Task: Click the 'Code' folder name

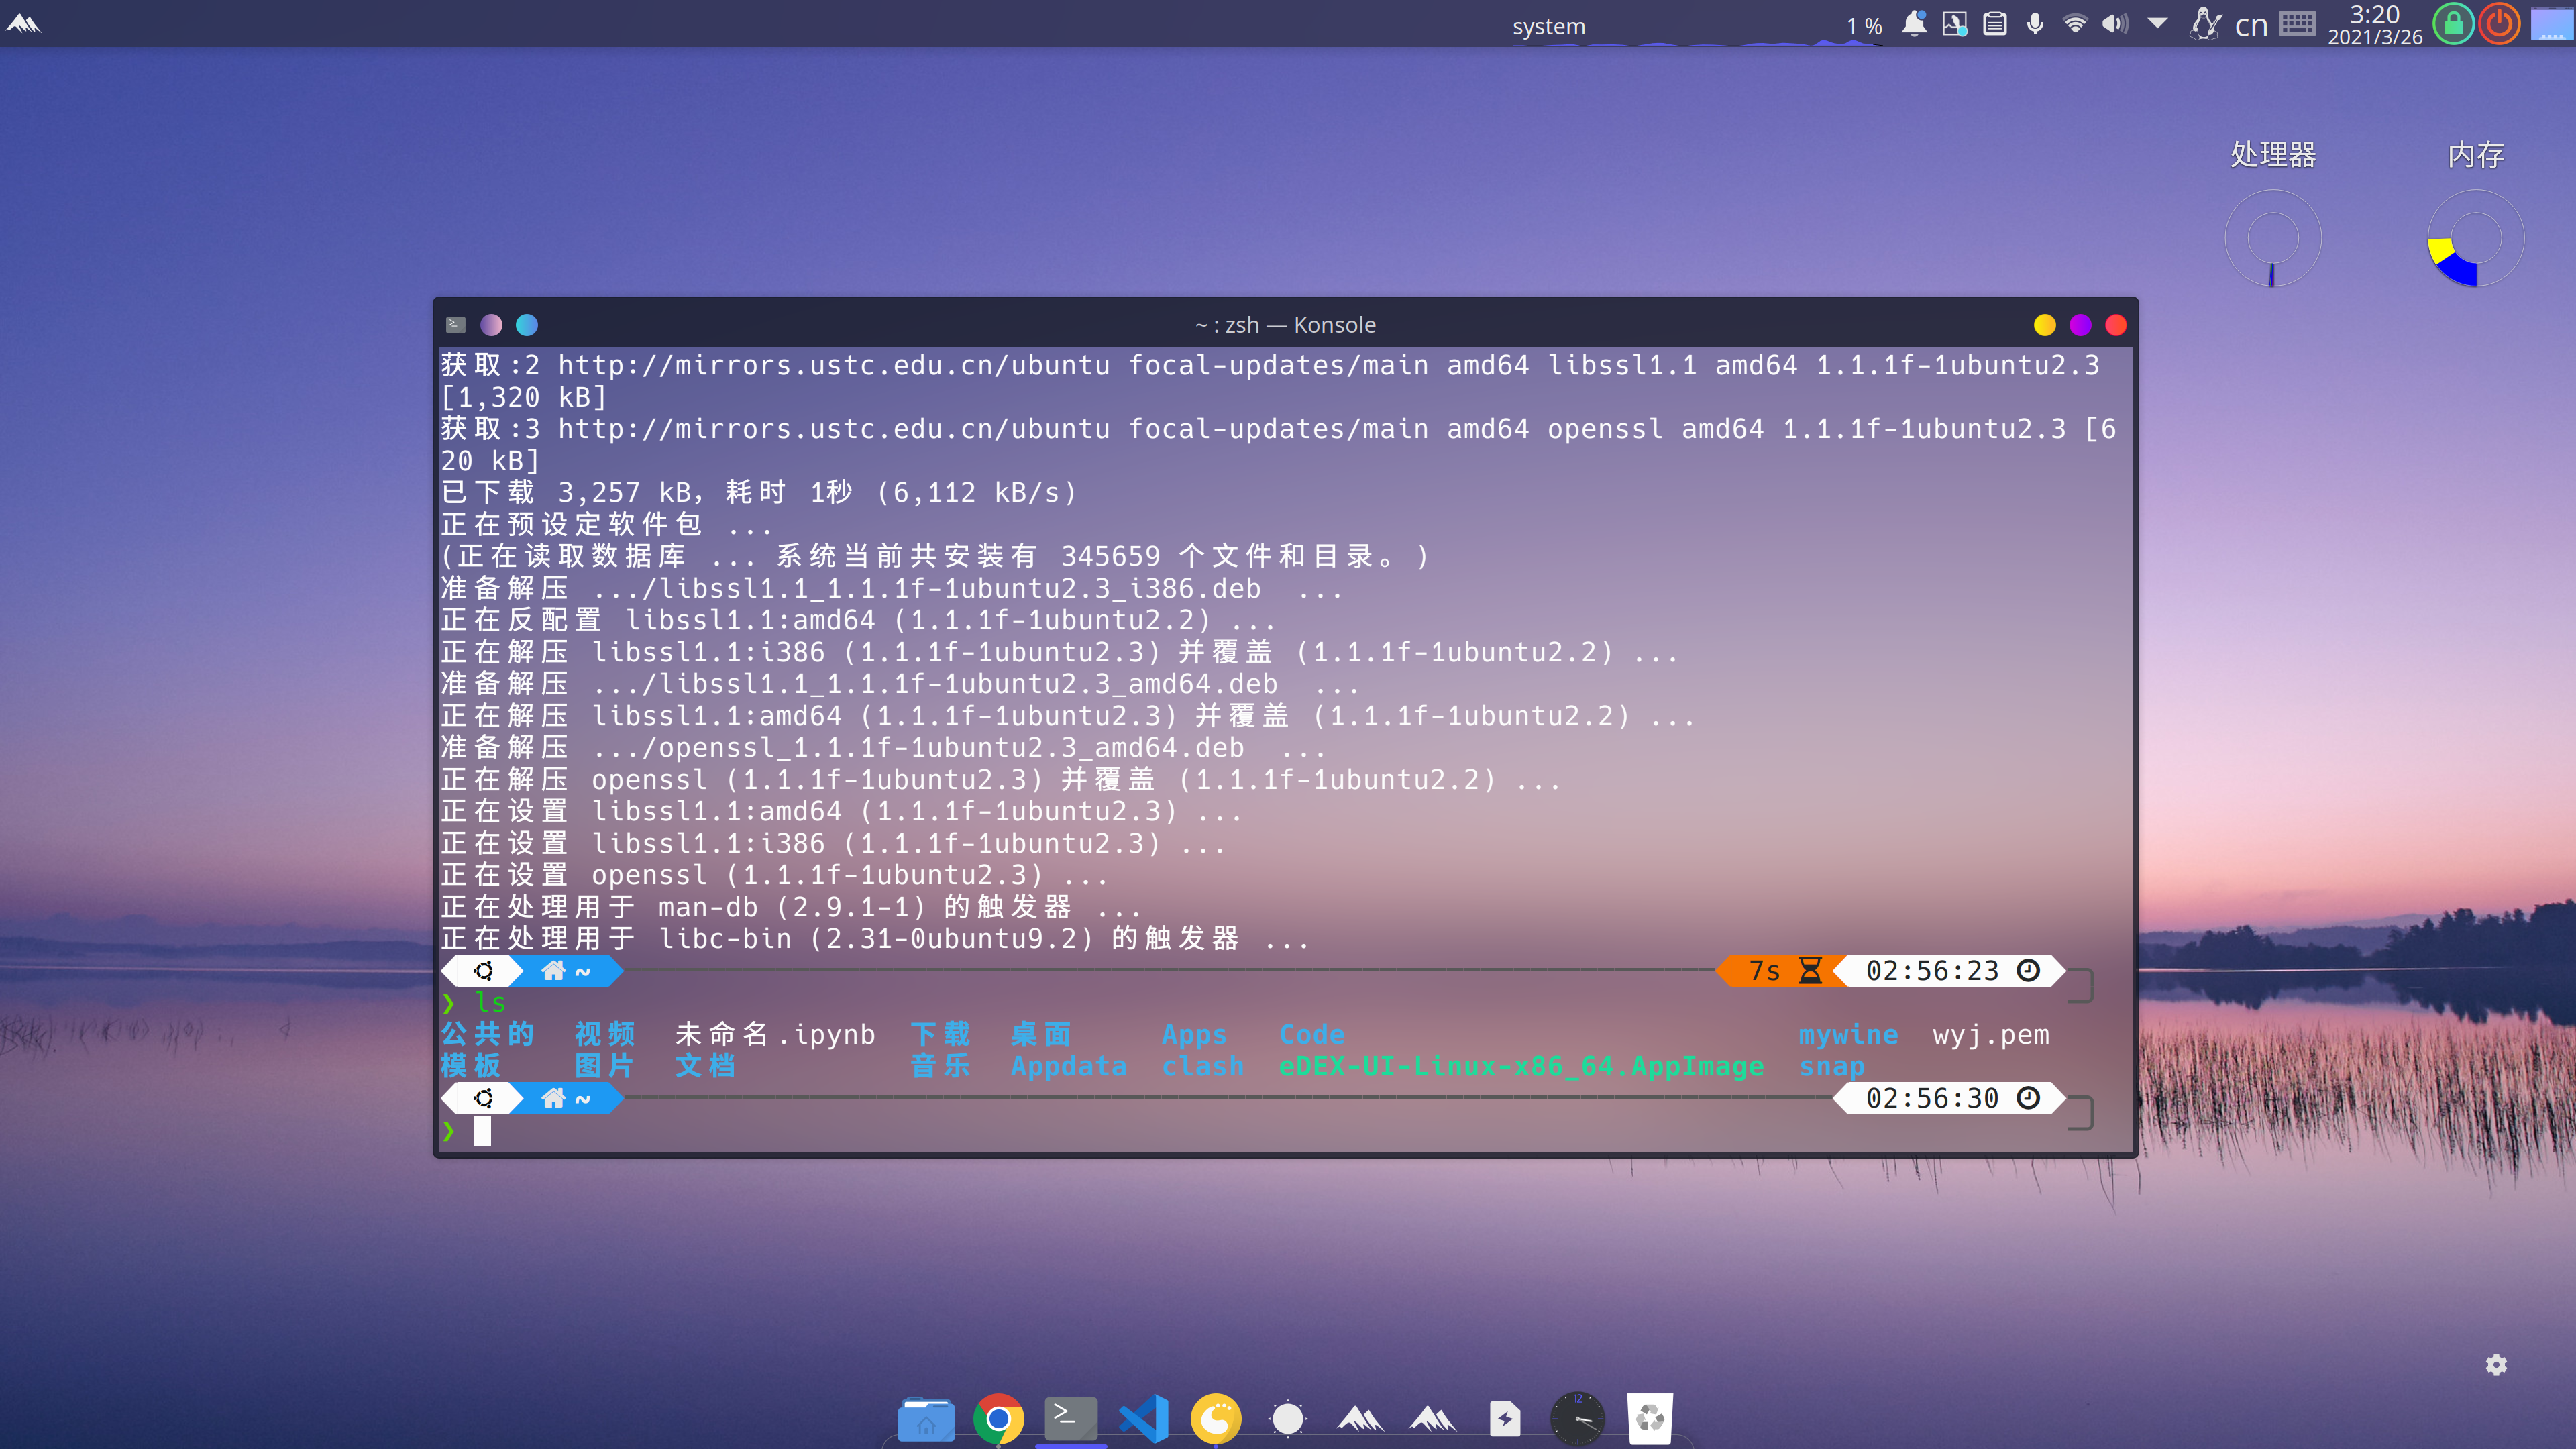Action: (x=1312, y=1034)
